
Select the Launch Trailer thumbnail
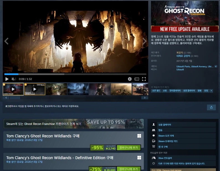click(x=13, y=89)
